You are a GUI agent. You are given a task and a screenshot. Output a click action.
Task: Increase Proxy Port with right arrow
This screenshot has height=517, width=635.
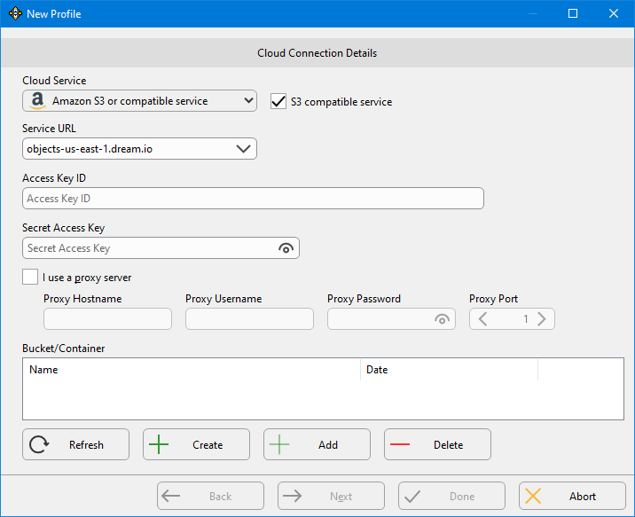(x=542, y=319)
